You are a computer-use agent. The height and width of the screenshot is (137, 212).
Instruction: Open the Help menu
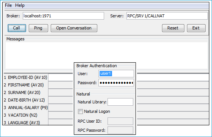pyautogui.click(x=20, y=5)
